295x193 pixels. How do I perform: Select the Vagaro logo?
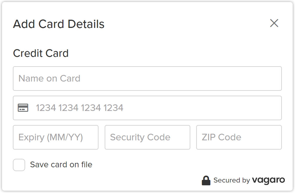[268, 180]
